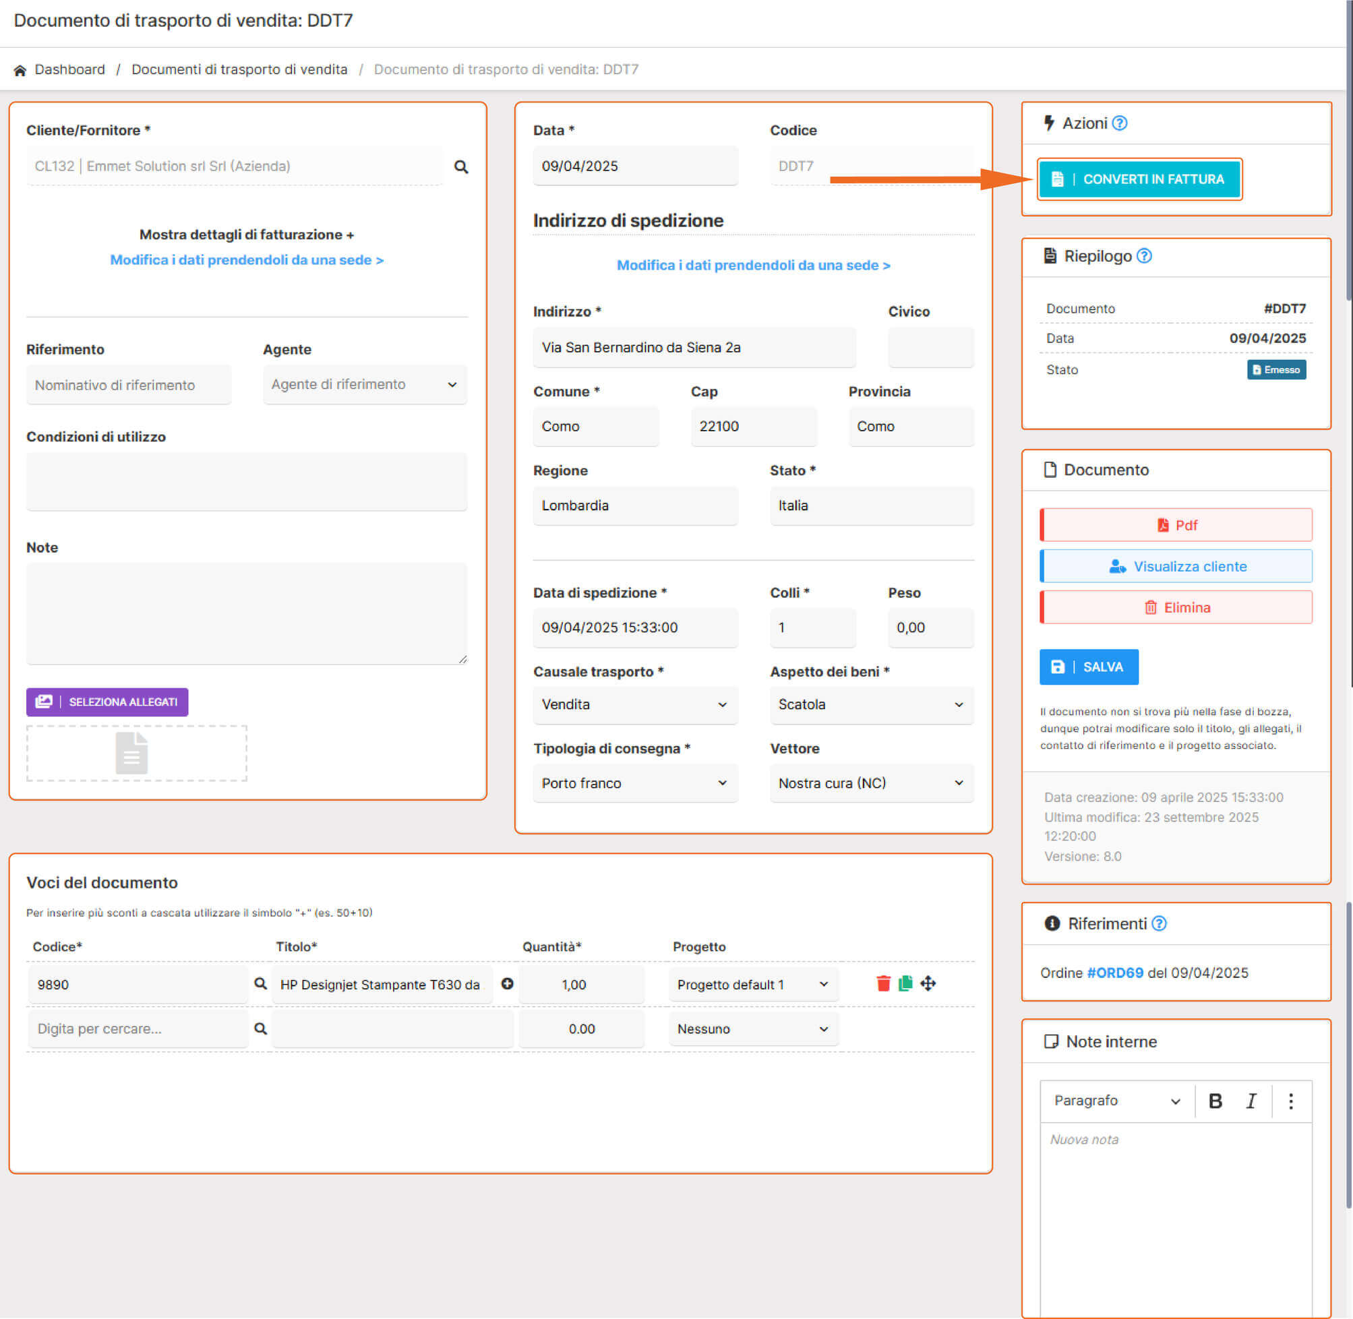Click the plus icon beside item title
Image resolution: width=1353 pixels, height=1319 pixels.
[x=507, y=984]
